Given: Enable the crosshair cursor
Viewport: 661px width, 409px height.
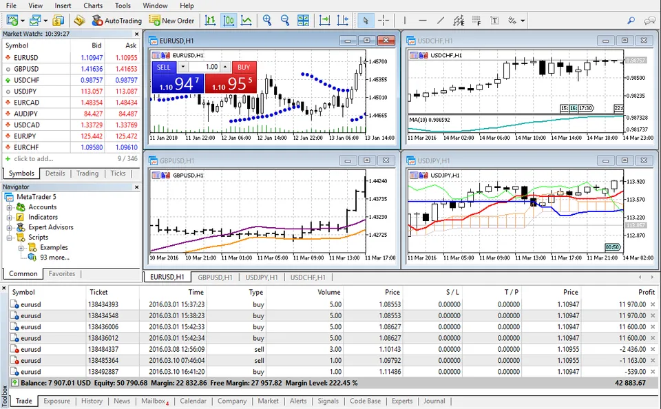Looking at the screenshot, I should tap(384, 20).
